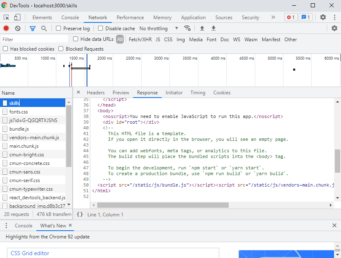This screenshot has height=258, width=341.
Task: Open the Performance panel
Action: (130, 18)
